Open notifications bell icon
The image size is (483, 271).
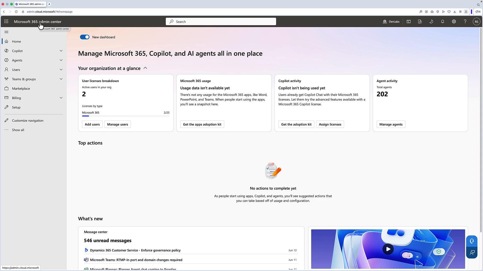point(442,22)
